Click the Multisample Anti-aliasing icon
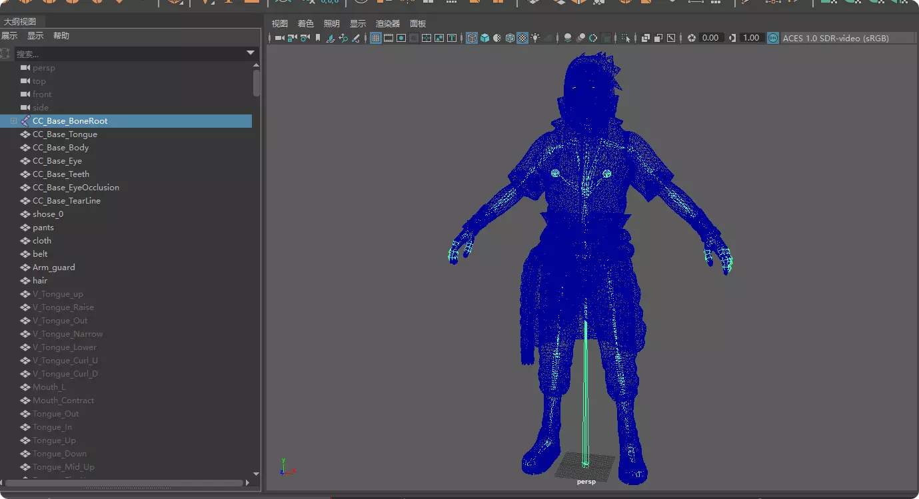The width and height of the screenshot is (919, 499). (x=593, y=38)
